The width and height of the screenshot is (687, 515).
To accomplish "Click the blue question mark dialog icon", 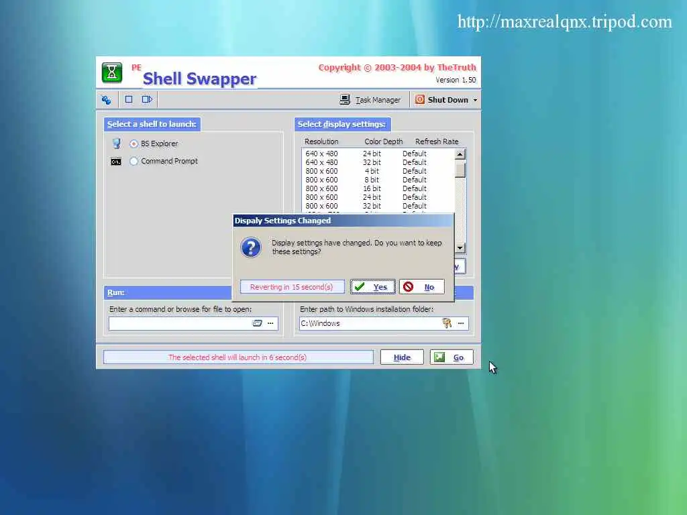I will (x=251, y=247).
